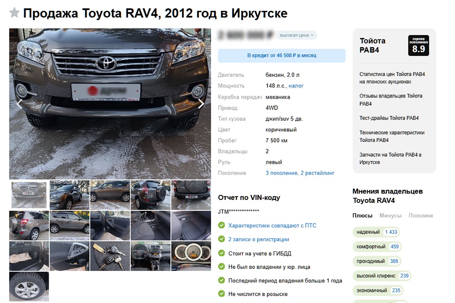
Task: Click the favorite star icon beside title
Action: pyautogui.click(x=15, y=13)
